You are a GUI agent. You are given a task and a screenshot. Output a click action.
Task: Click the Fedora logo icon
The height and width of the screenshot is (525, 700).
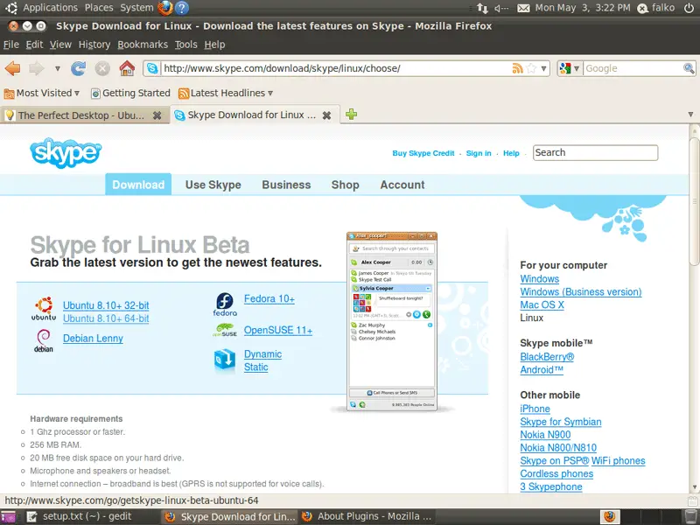pyautogui.click(x=225, y=304)
